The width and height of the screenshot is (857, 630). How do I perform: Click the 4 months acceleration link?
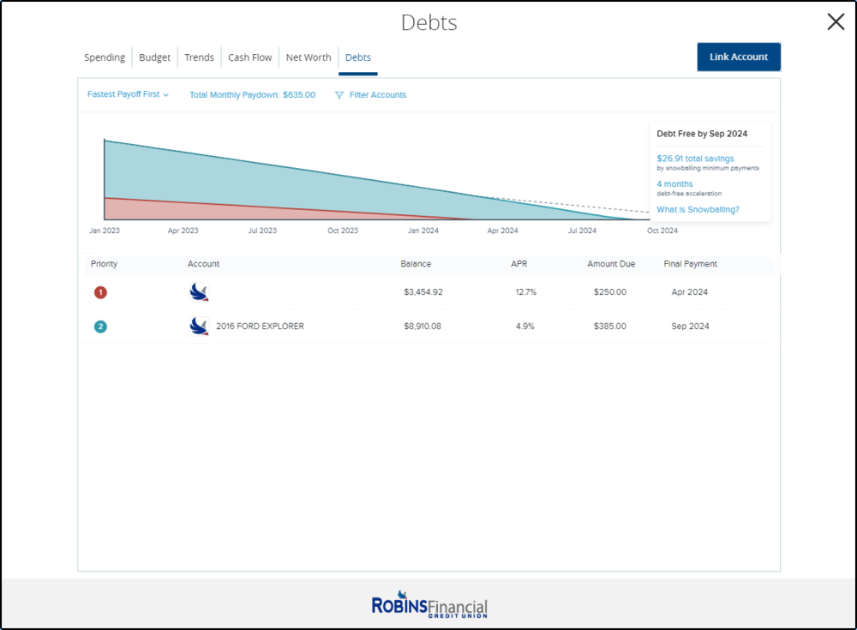coord(674,183)
